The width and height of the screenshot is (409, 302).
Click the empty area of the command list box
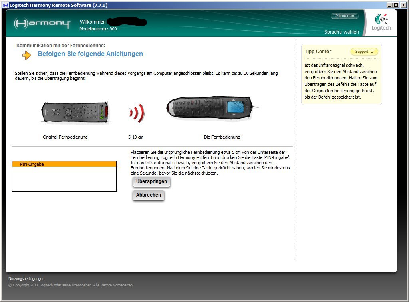click(64, 180)
